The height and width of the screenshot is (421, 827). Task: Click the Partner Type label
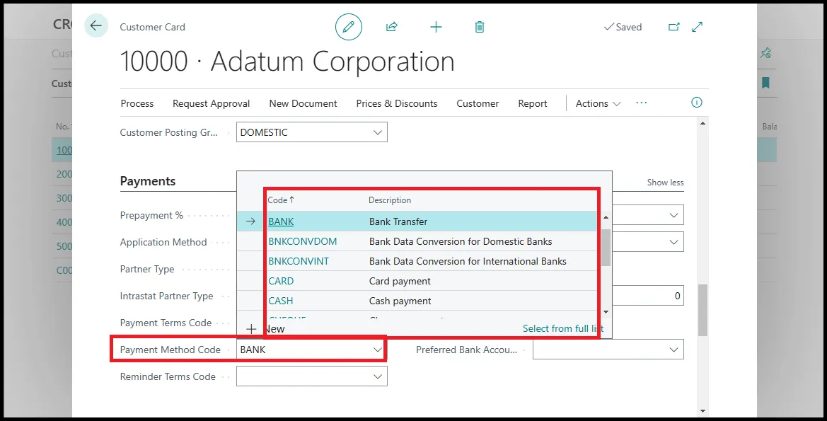(147, 269)
